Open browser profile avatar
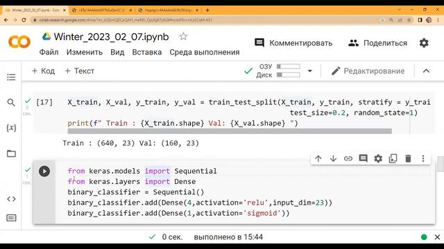Image resolution: width=444 pixels, height=249 pixels. [x=429, y=20]
